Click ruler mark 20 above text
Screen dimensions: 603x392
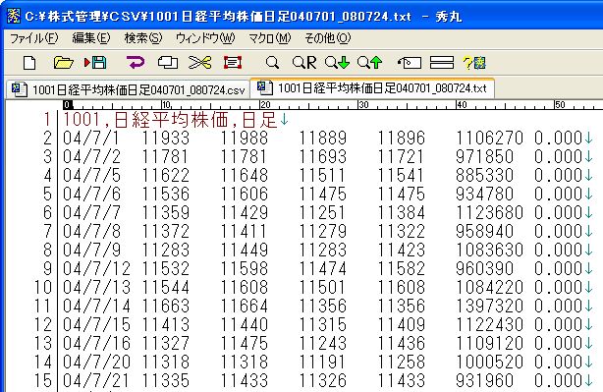click(266, 105)
